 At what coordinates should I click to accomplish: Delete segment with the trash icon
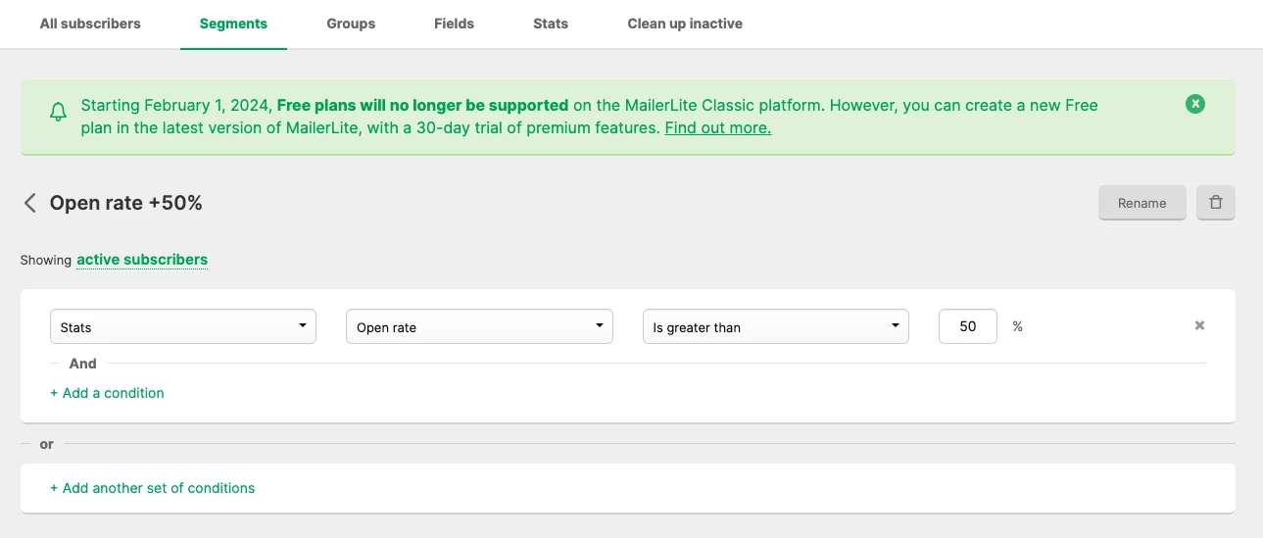click(x=1215, y=203)
